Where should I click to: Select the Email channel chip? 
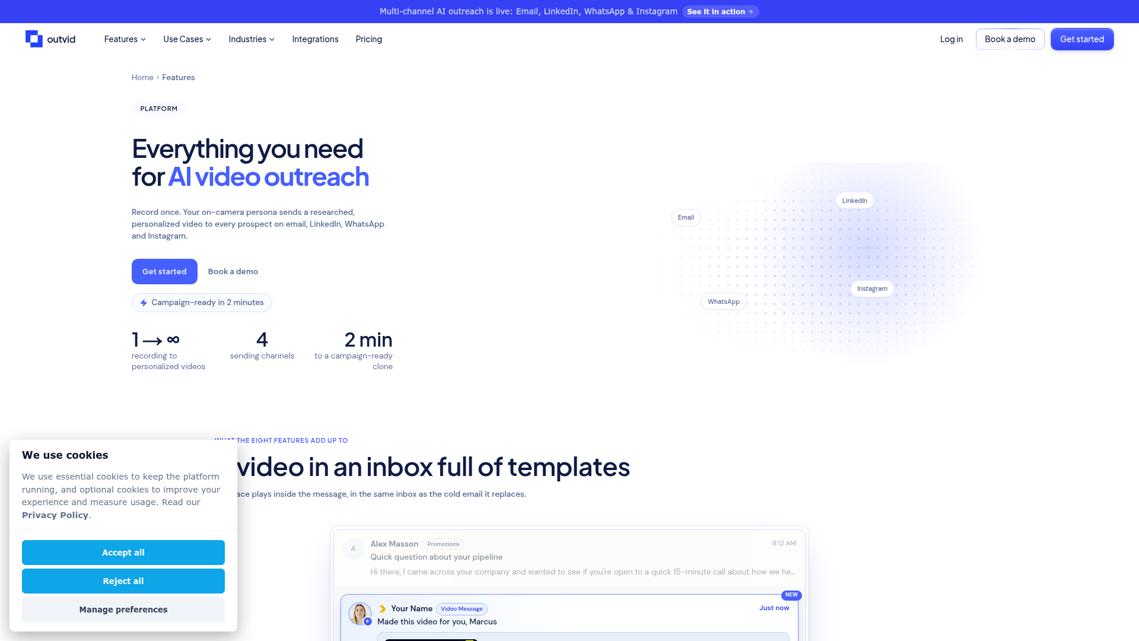[x=686, y=217]
